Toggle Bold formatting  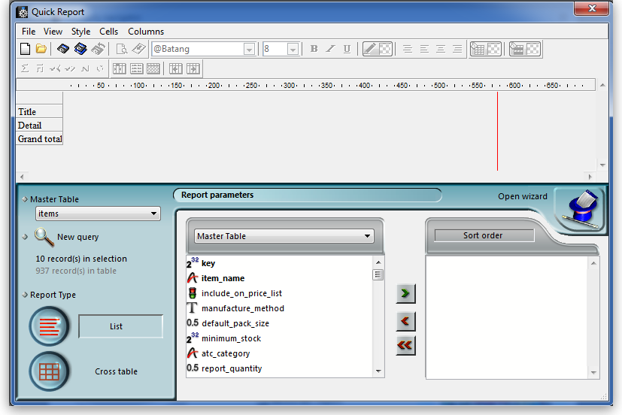point(314,49)
